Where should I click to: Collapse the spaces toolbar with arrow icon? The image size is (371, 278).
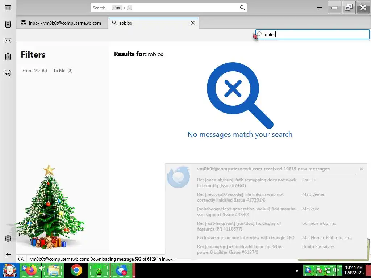(x=8, y=254)
